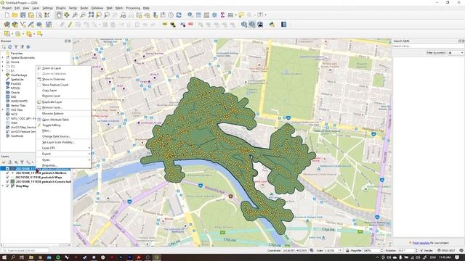
Task: Expand the XYZ Tiles node
Action: coord(3,109)
